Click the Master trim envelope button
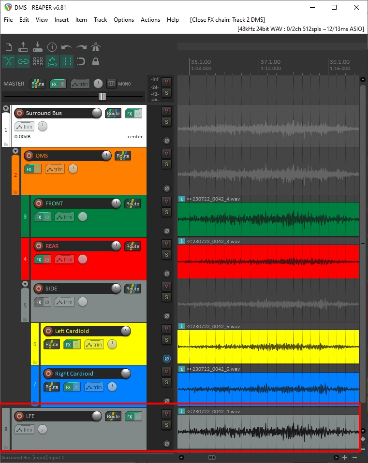The width and height of the screenshot is (368, 463). (80, 84)
